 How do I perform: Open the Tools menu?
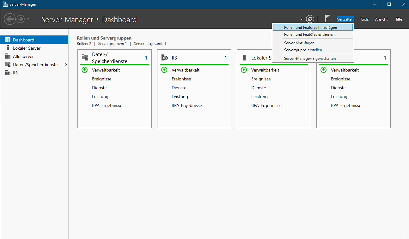coord(364,19)
